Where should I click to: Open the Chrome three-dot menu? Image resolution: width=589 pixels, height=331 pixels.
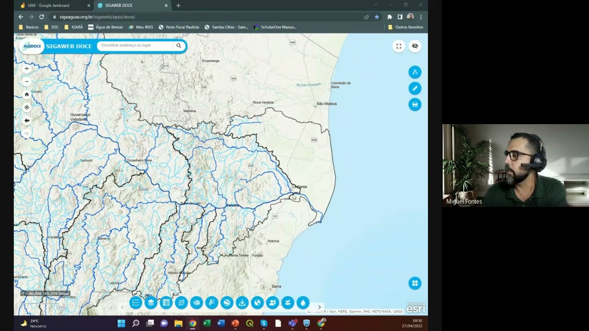[x=421, y=17]
